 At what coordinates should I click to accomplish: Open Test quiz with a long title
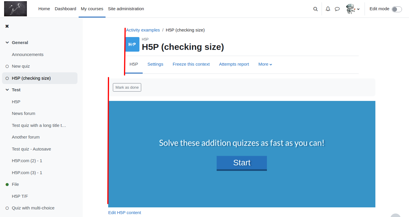pyautogui.click(x=39, y=125)
